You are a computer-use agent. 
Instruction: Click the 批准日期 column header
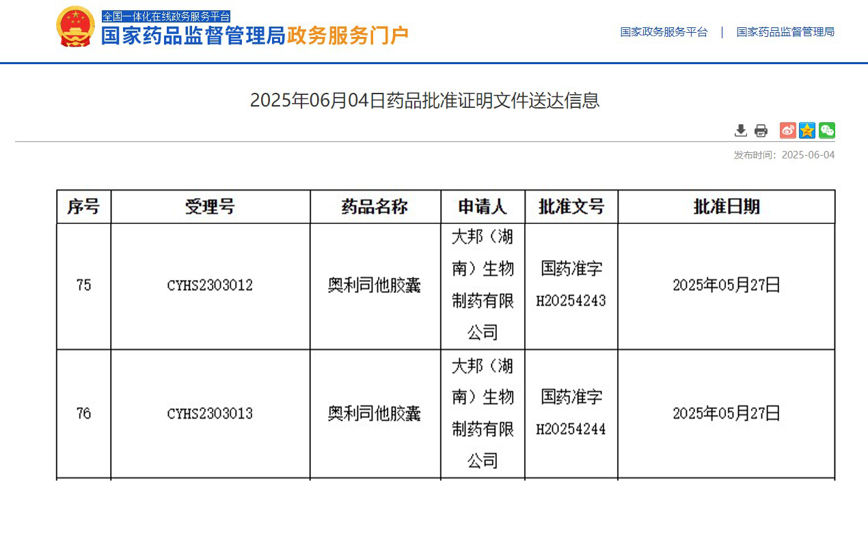click(x=727, y=207)
